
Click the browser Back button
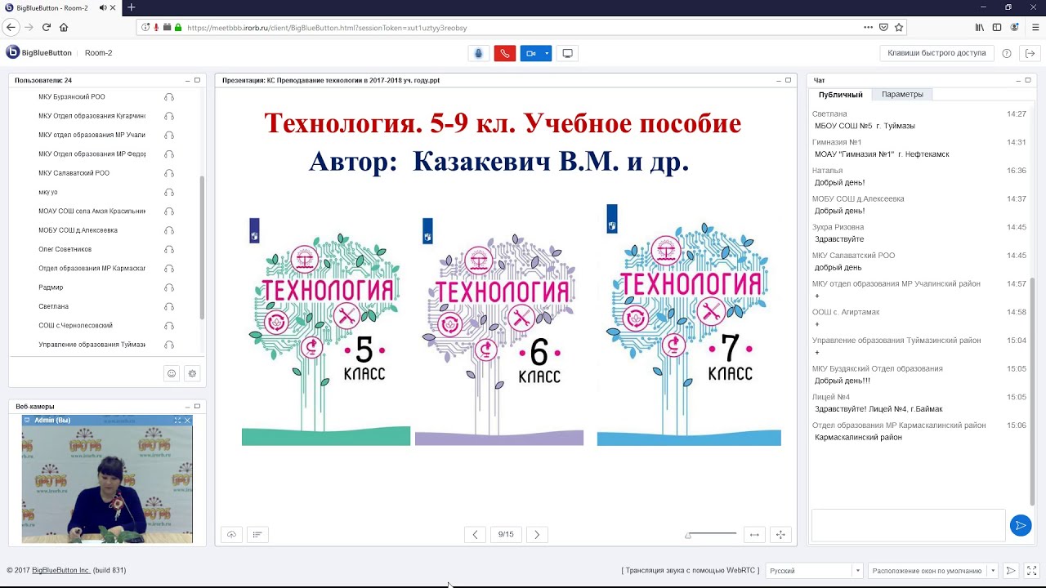pos(11,27)
